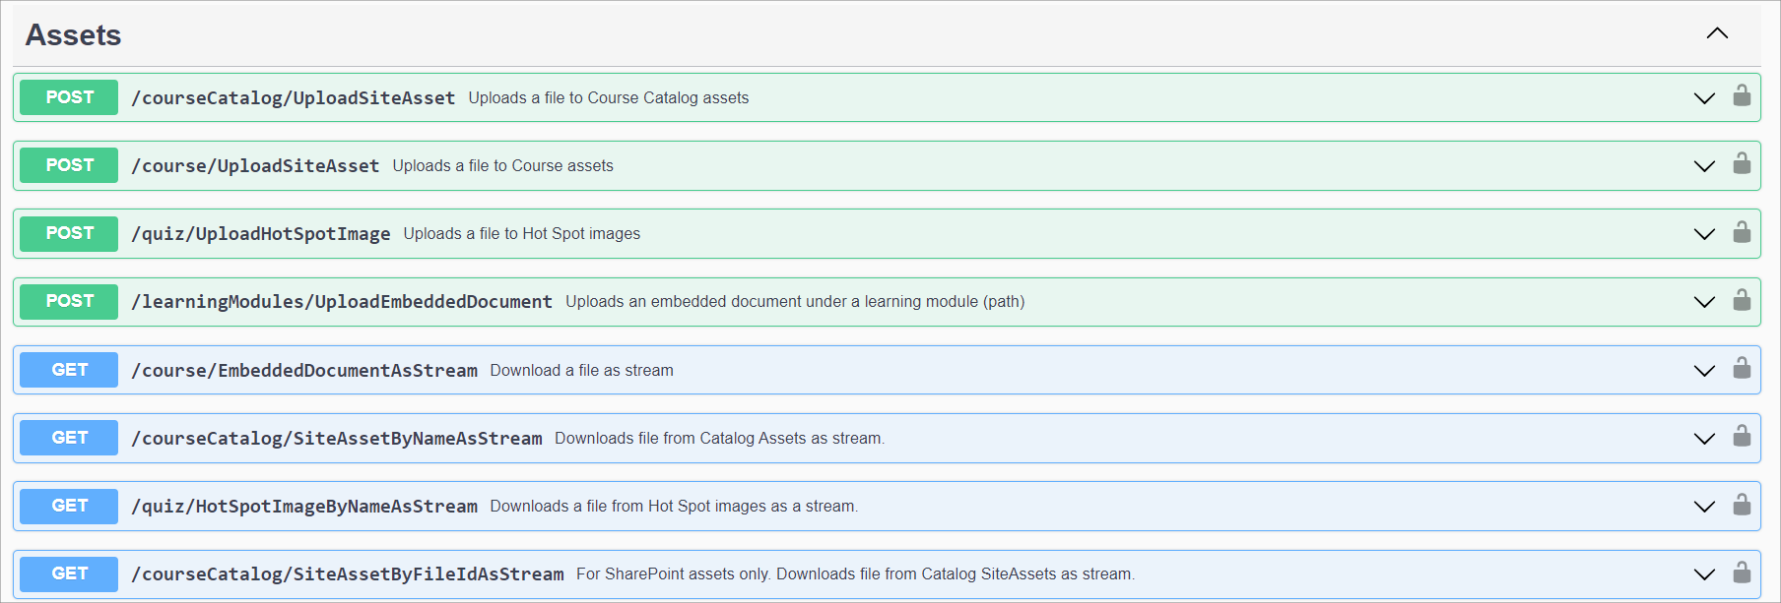Expand /course/EmbeddedDocumentAsStream using its chevron

[x=1704, y=371]
